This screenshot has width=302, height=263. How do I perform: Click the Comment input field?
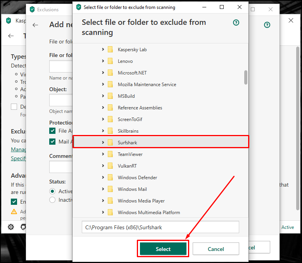tap(61, 167)
